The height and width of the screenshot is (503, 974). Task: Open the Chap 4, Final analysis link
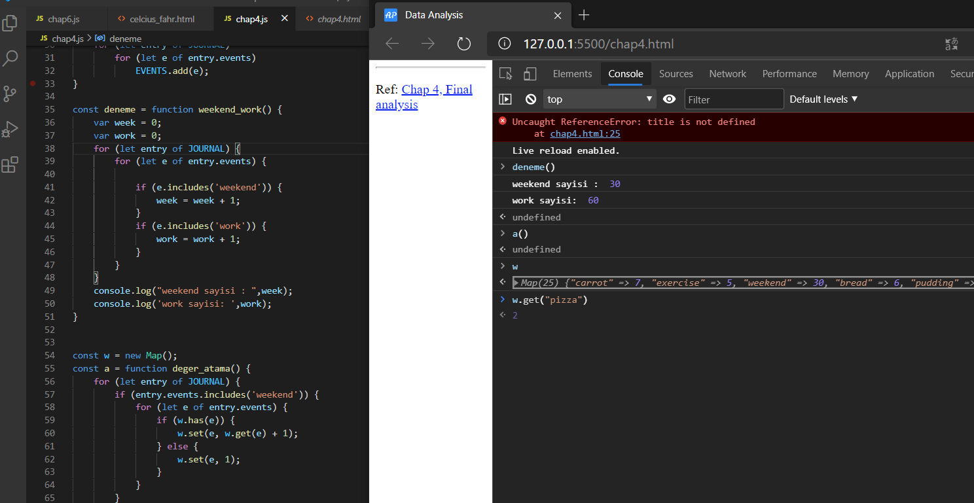pyautogui.click(x=424, y=97)
